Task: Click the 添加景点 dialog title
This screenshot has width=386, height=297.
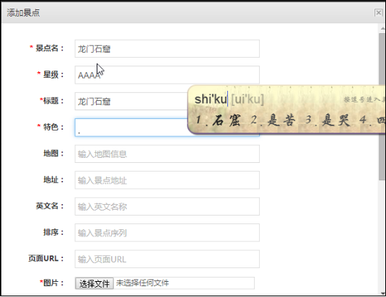Action: (x=23, y=13)
